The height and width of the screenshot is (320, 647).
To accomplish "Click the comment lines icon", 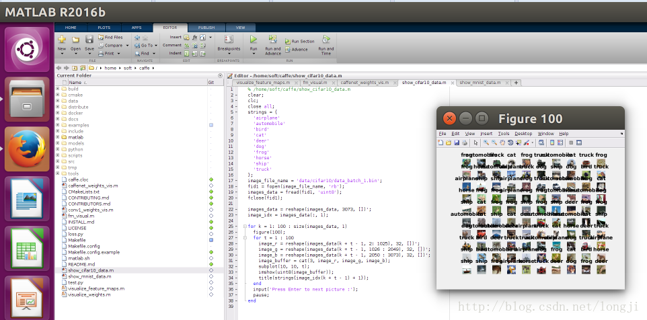I will pos(186,45).
